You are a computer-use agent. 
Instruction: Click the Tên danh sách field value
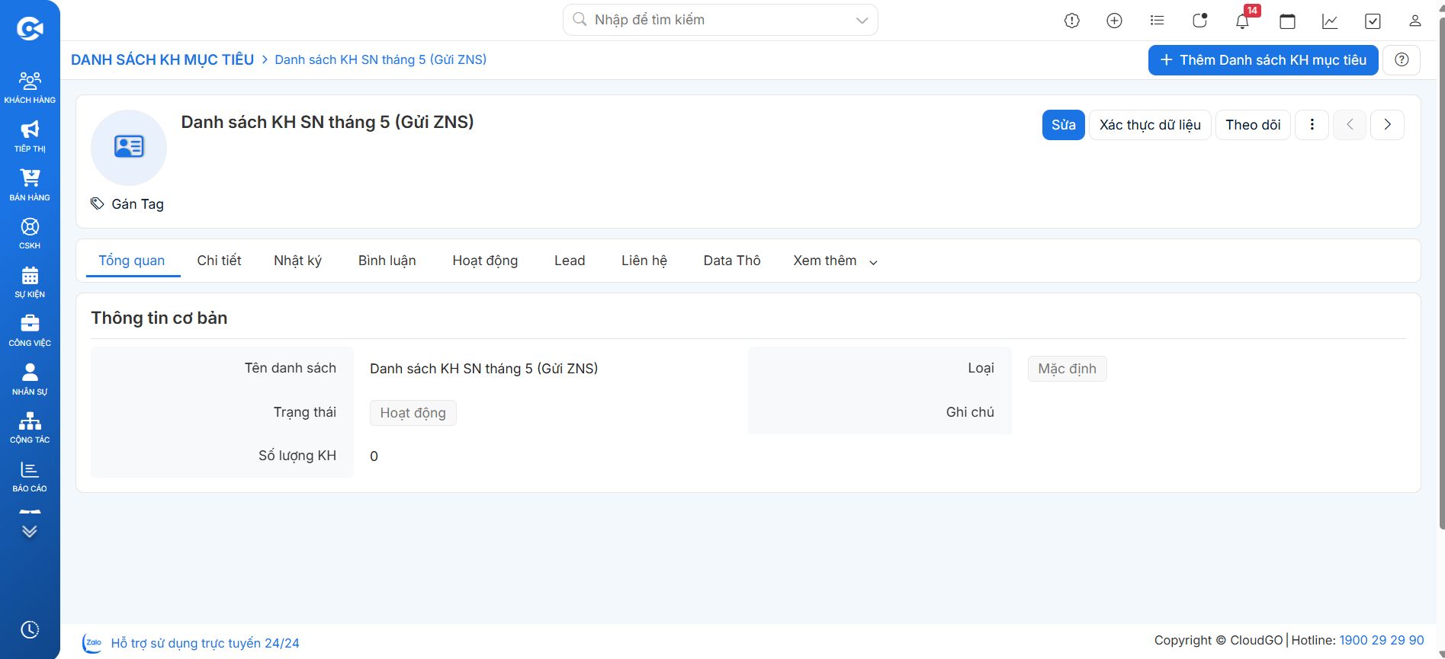(483, 369)
